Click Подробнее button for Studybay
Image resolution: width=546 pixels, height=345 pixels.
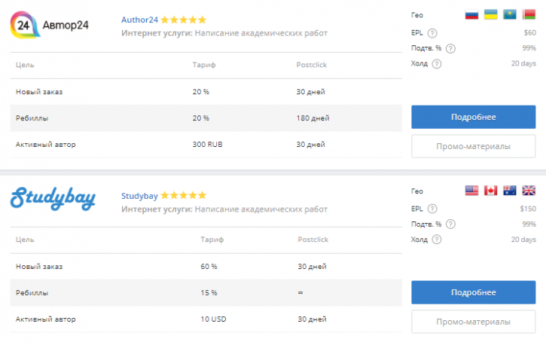(x=473, y=292)
